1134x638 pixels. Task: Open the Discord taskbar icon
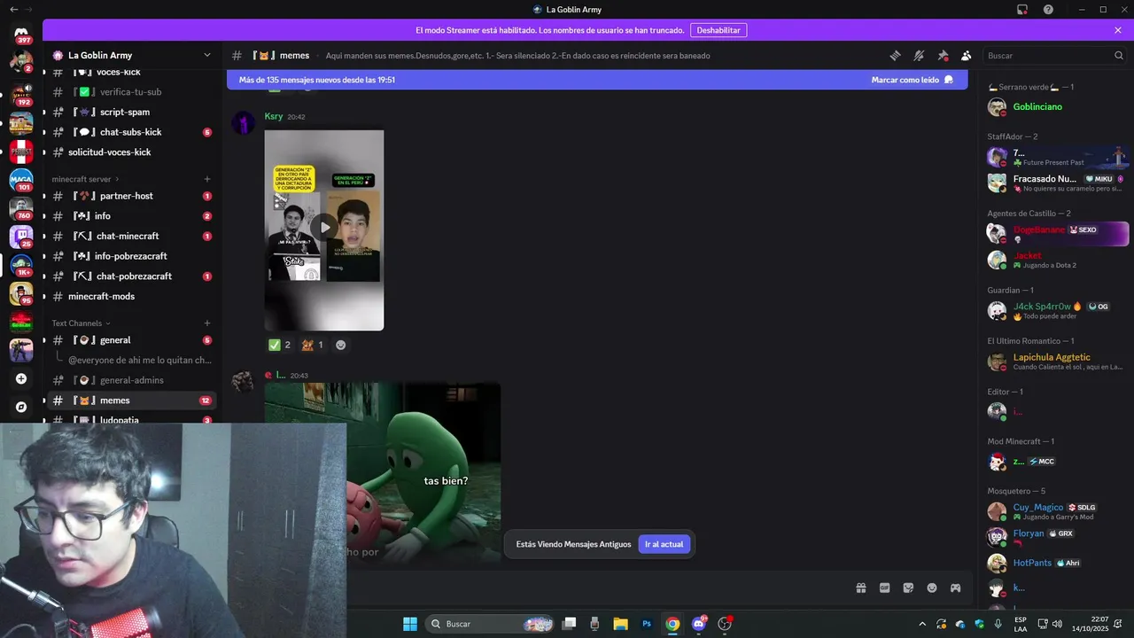click(699, 624)
